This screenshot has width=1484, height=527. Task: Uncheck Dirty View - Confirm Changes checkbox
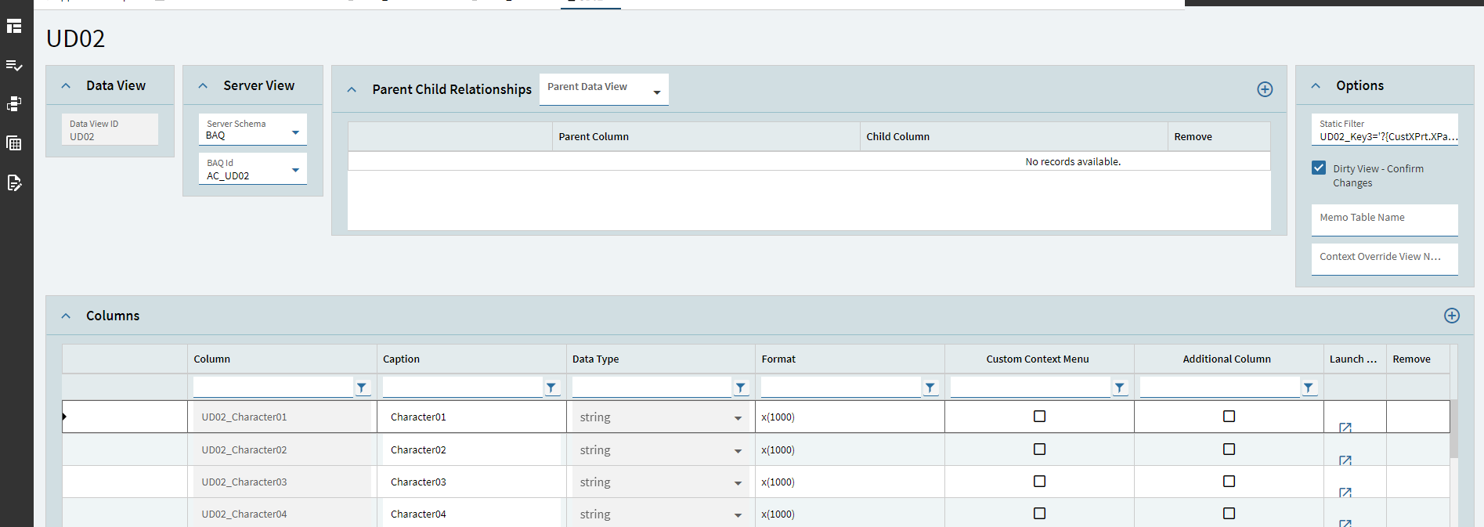point(1320,168)
